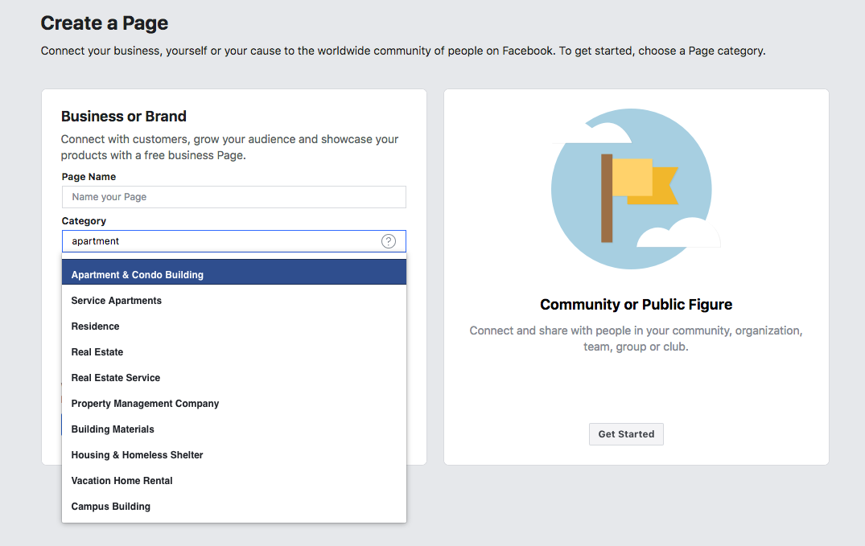Pick Building Materials from the dropdown
865x546 pixels.
(234, 429)
